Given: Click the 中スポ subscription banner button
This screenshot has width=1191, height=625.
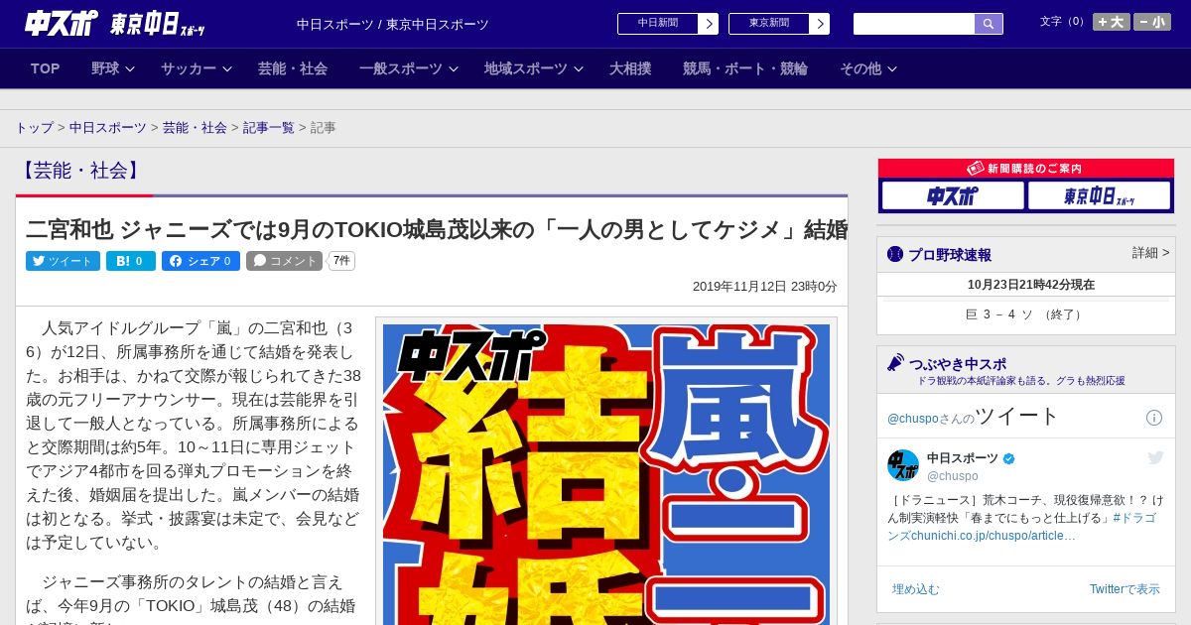Looking at the screenshot, I should click(x=953, y=195).
